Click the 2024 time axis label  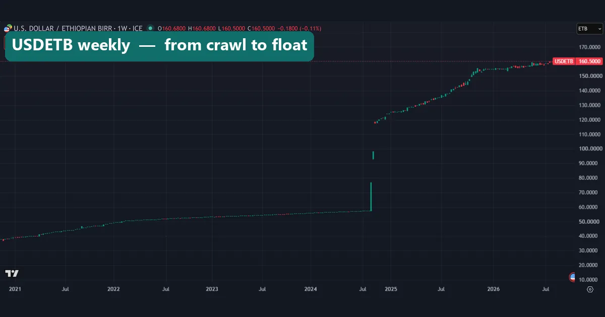(x=311, y=289)
